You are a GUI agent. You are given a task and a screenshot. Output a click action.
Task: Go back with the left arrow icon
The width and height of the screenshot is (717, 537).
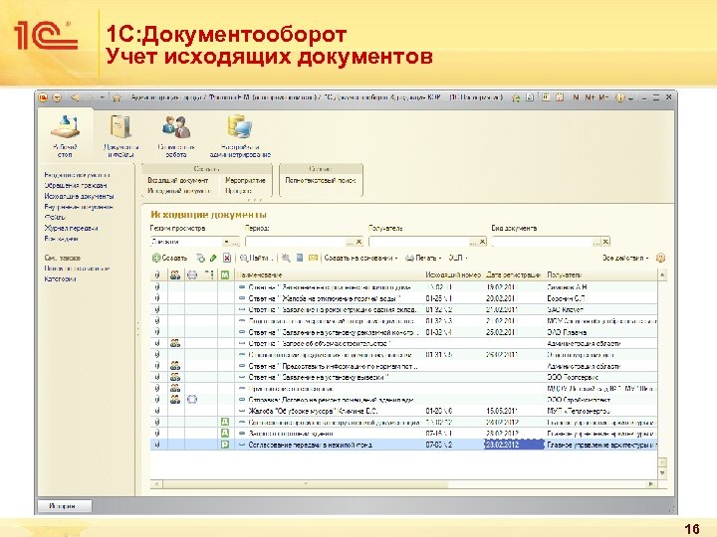pos(74,97)
